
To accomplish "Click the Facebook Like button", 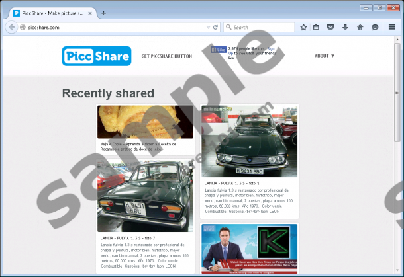I will (x=218, y=50).
